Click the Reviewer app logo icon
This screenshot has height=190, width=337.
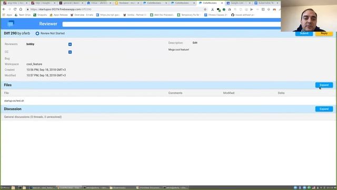tap(11, 23)
